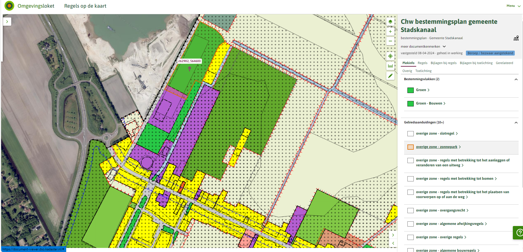Viewport: 523px width, 252px height.
Task: Open Groen - Bouwen details chevron
Action: (x=444, y=103)
